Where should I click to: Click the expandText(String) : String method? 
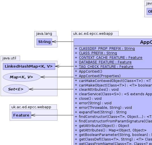[103, 112]
